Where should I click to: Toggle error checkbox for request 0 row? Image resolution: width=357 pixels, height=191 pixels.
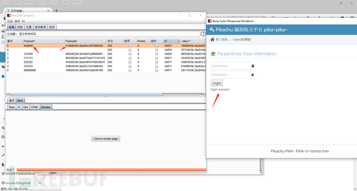[x=130, y=50]
